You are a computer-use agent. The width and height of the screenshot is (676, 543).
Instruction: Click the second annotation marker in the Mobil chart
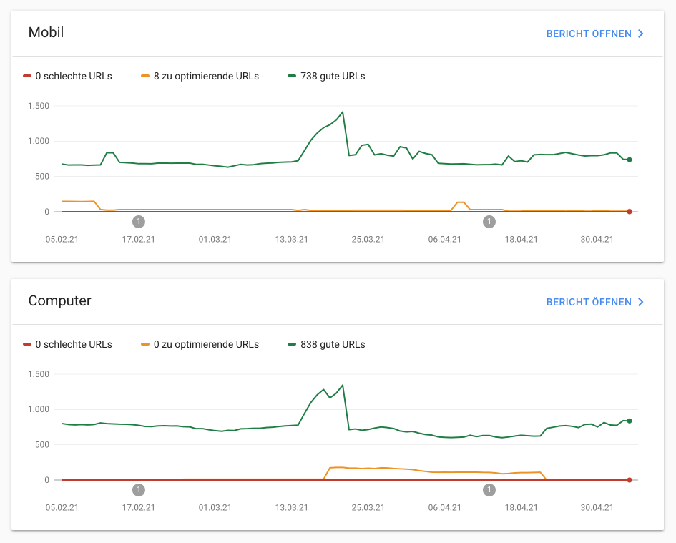tap(489, 222)
